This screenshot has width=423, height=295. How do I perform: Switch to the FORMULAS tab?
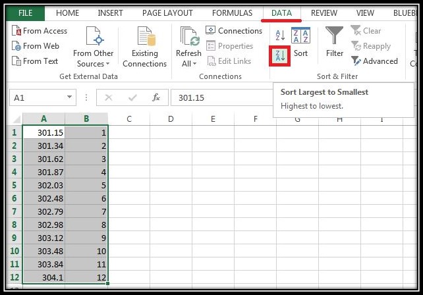coord(233,13)
